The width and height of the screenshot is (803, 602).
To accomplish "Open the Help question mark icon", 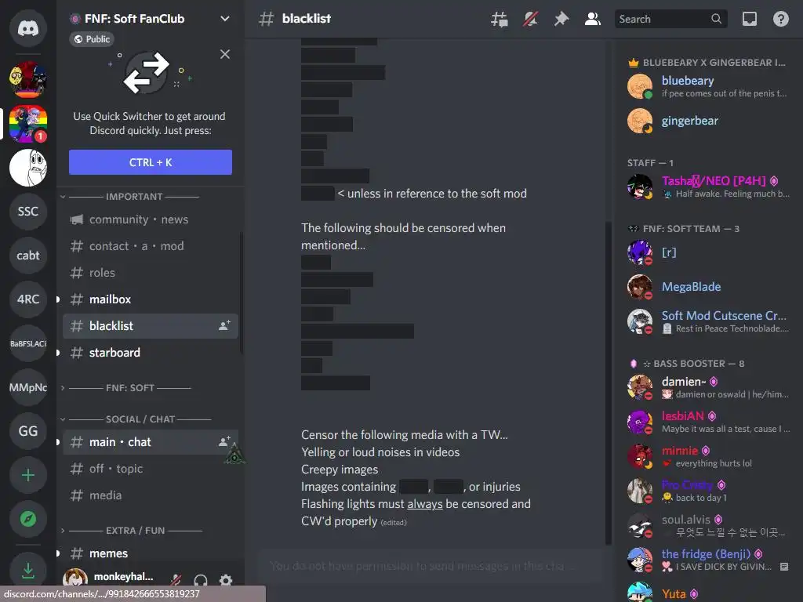I will 780,19.
